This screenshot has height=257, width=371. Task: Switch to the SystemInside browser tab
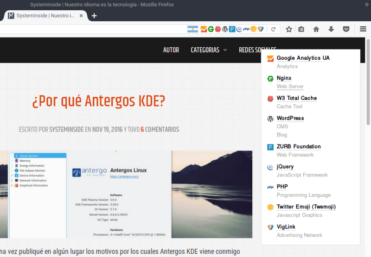coord(45,16)
